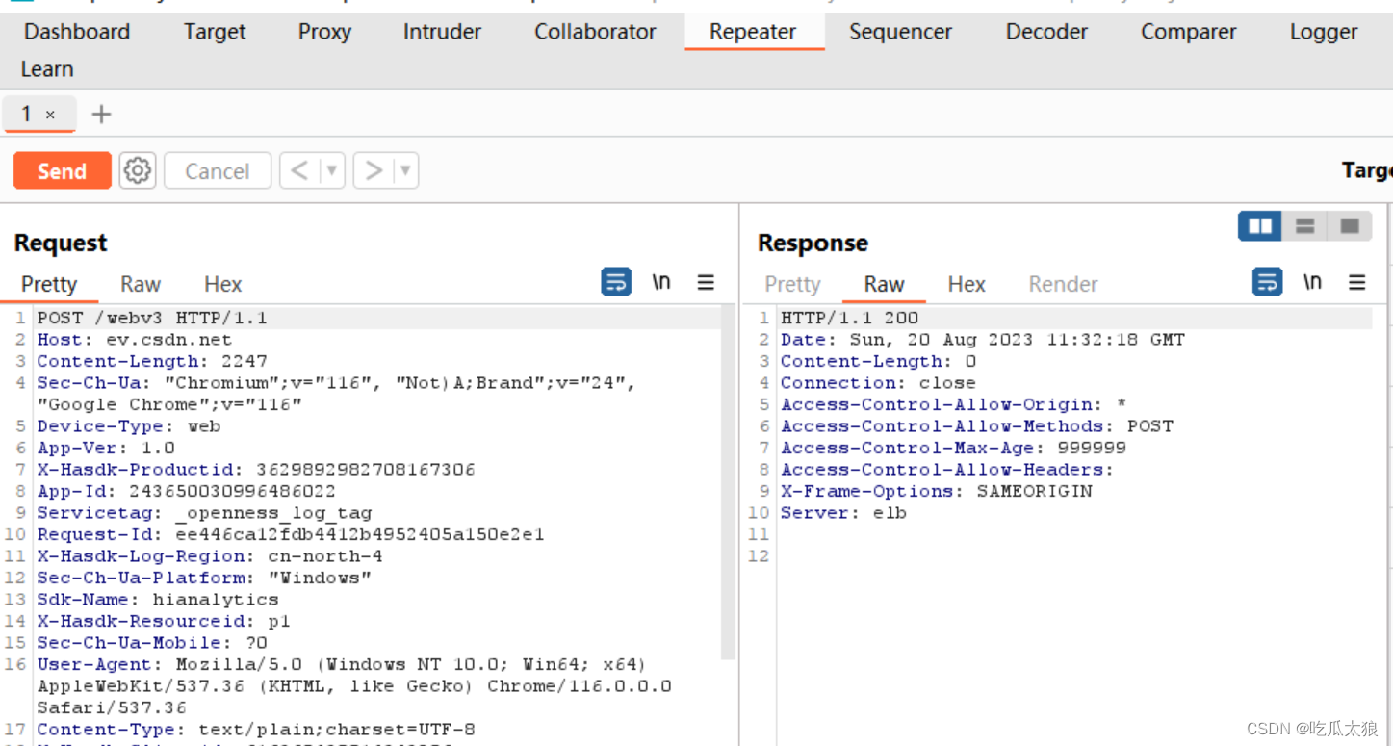Click the Device-Type: web header
Viewport: 1393px width, 746px height.
[x=129, y=425]
